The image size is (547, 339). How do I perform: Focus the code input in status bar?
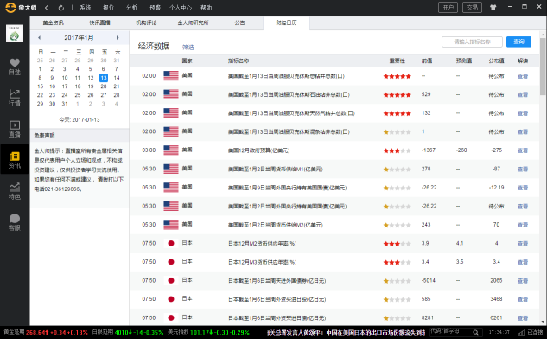tap(451, 332)
